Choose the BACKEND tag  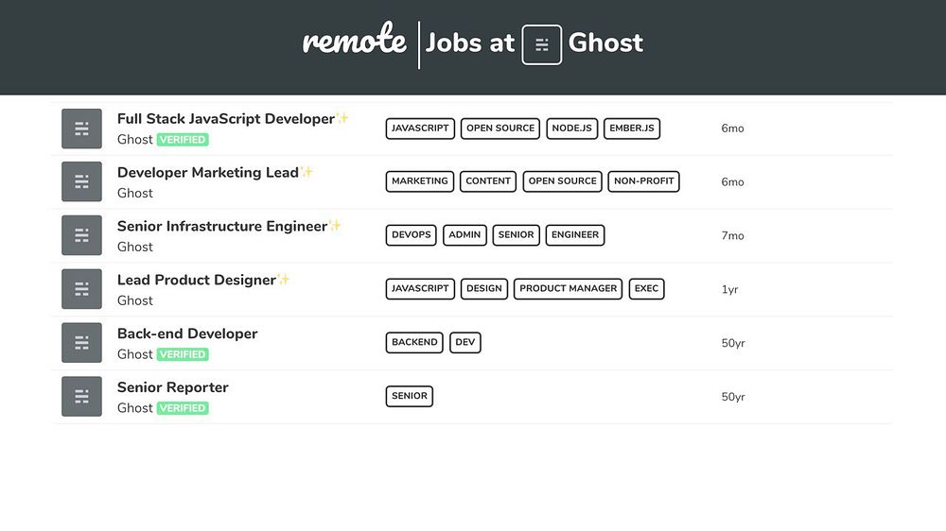[414, 343]
